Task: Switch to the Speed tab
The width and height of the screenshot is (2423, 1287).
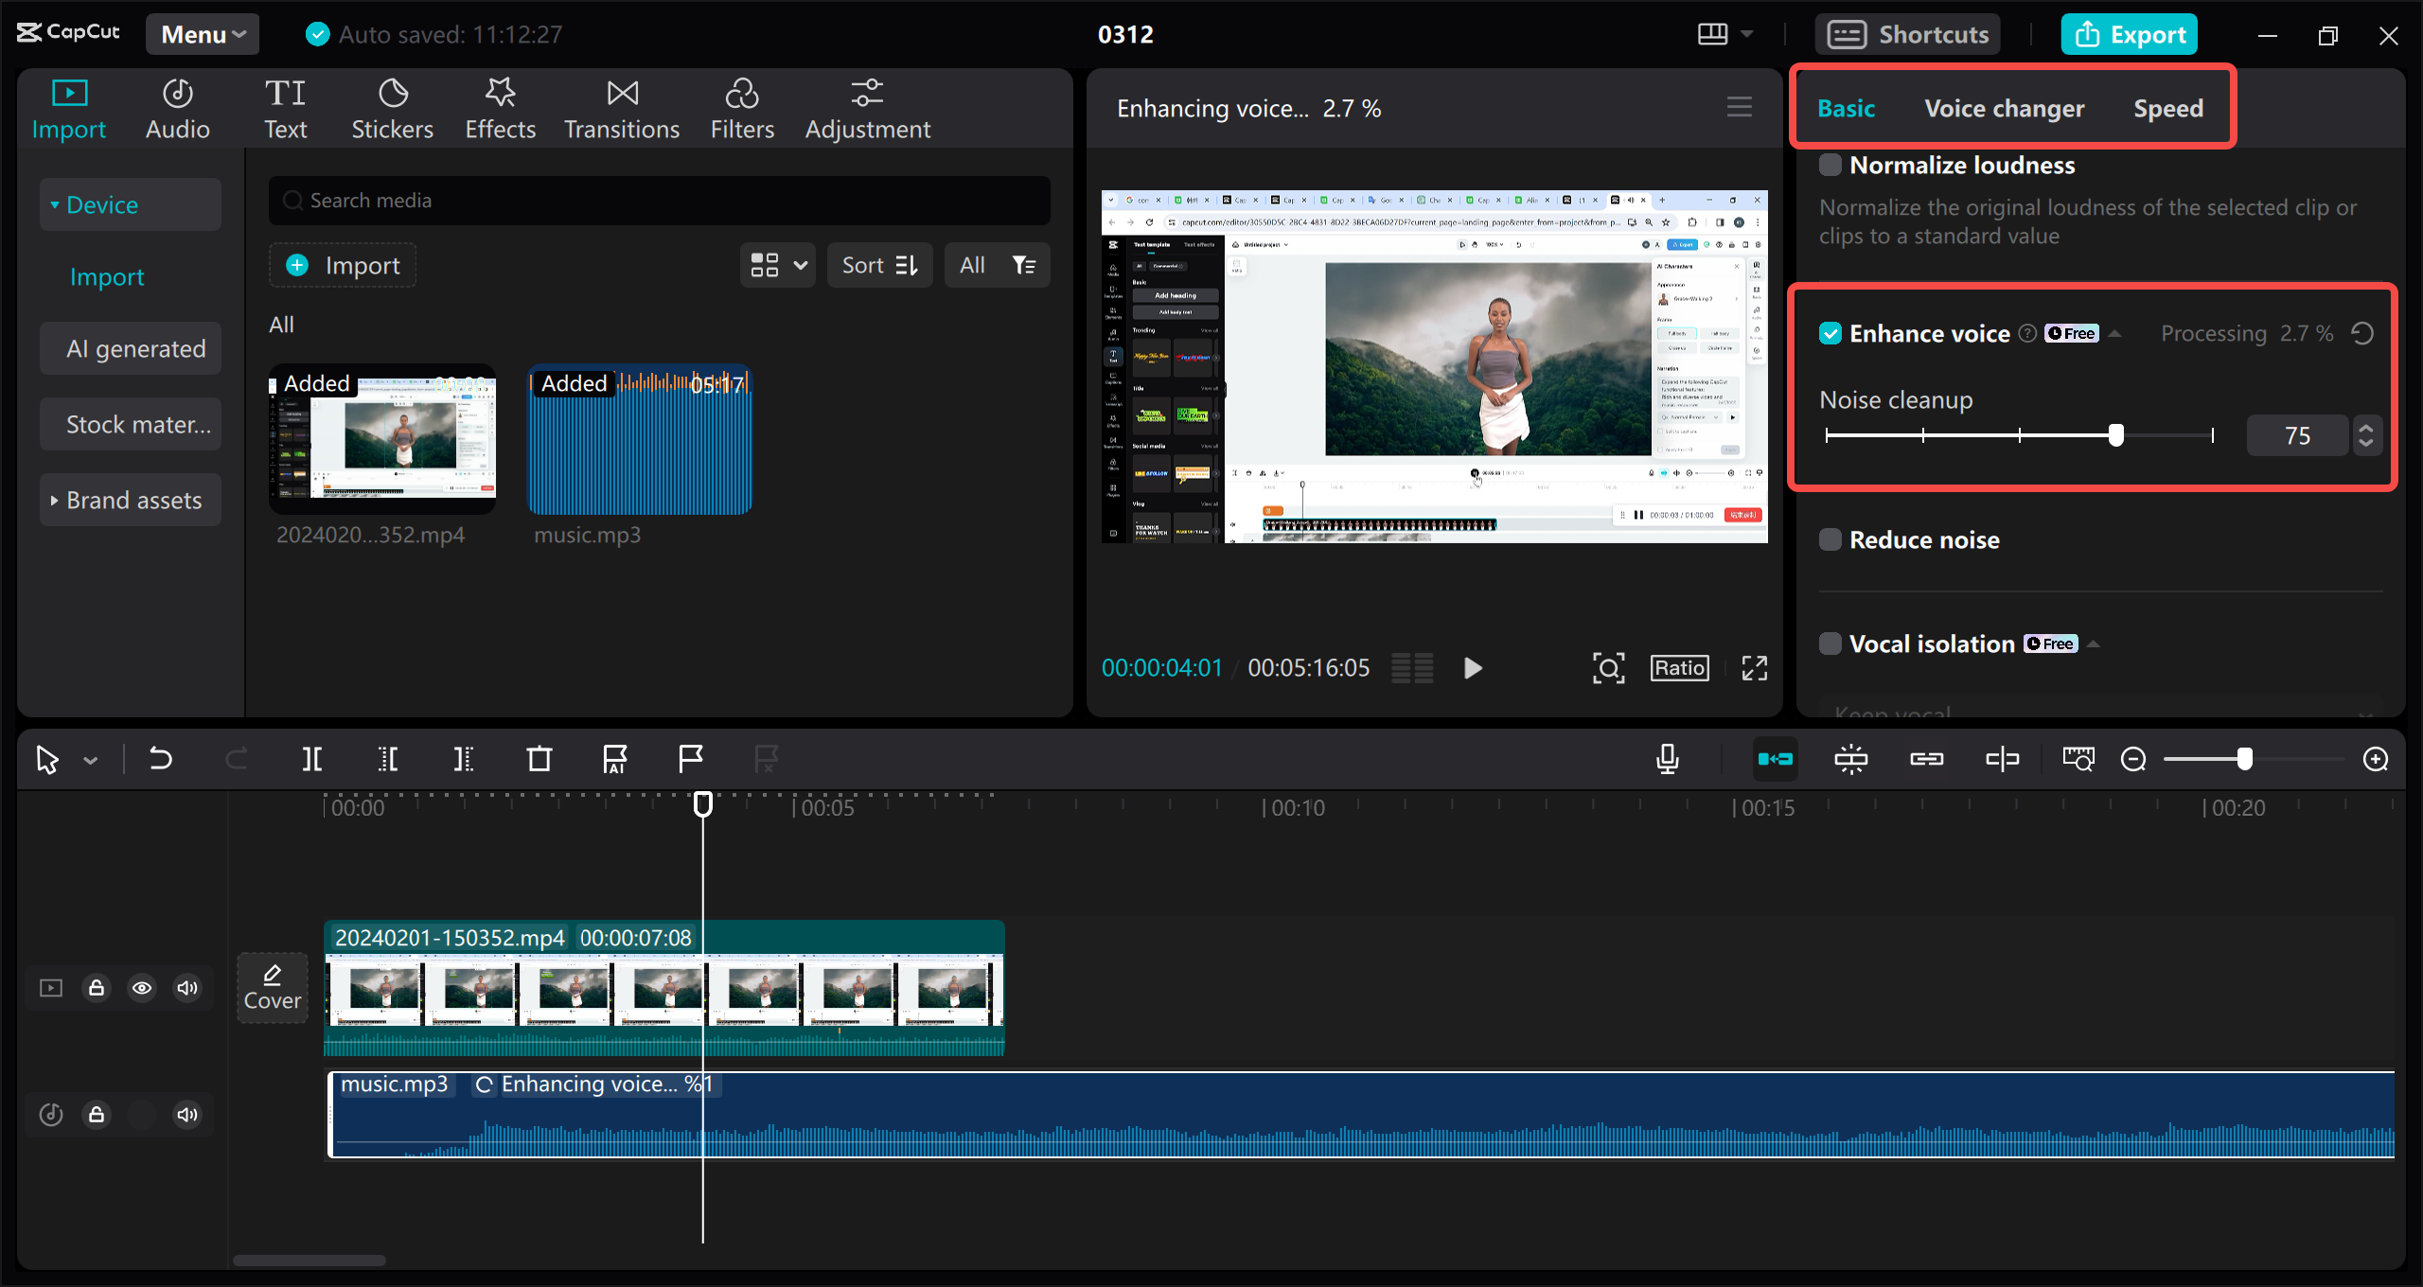Action: pos(2167,109)
